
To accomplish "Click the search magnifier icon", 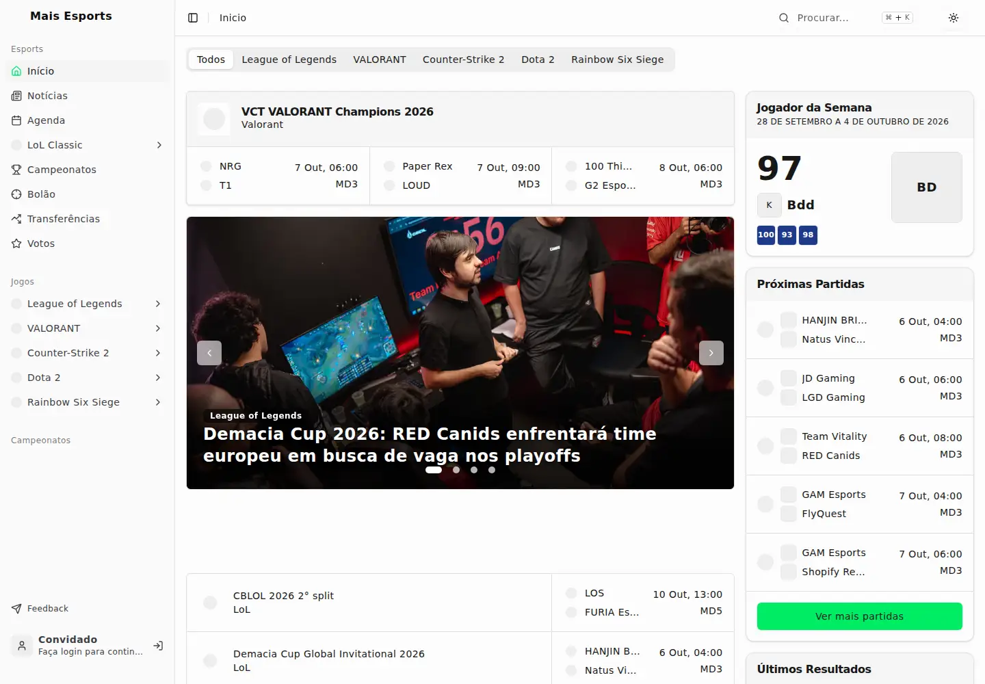I will click(784, 18).
